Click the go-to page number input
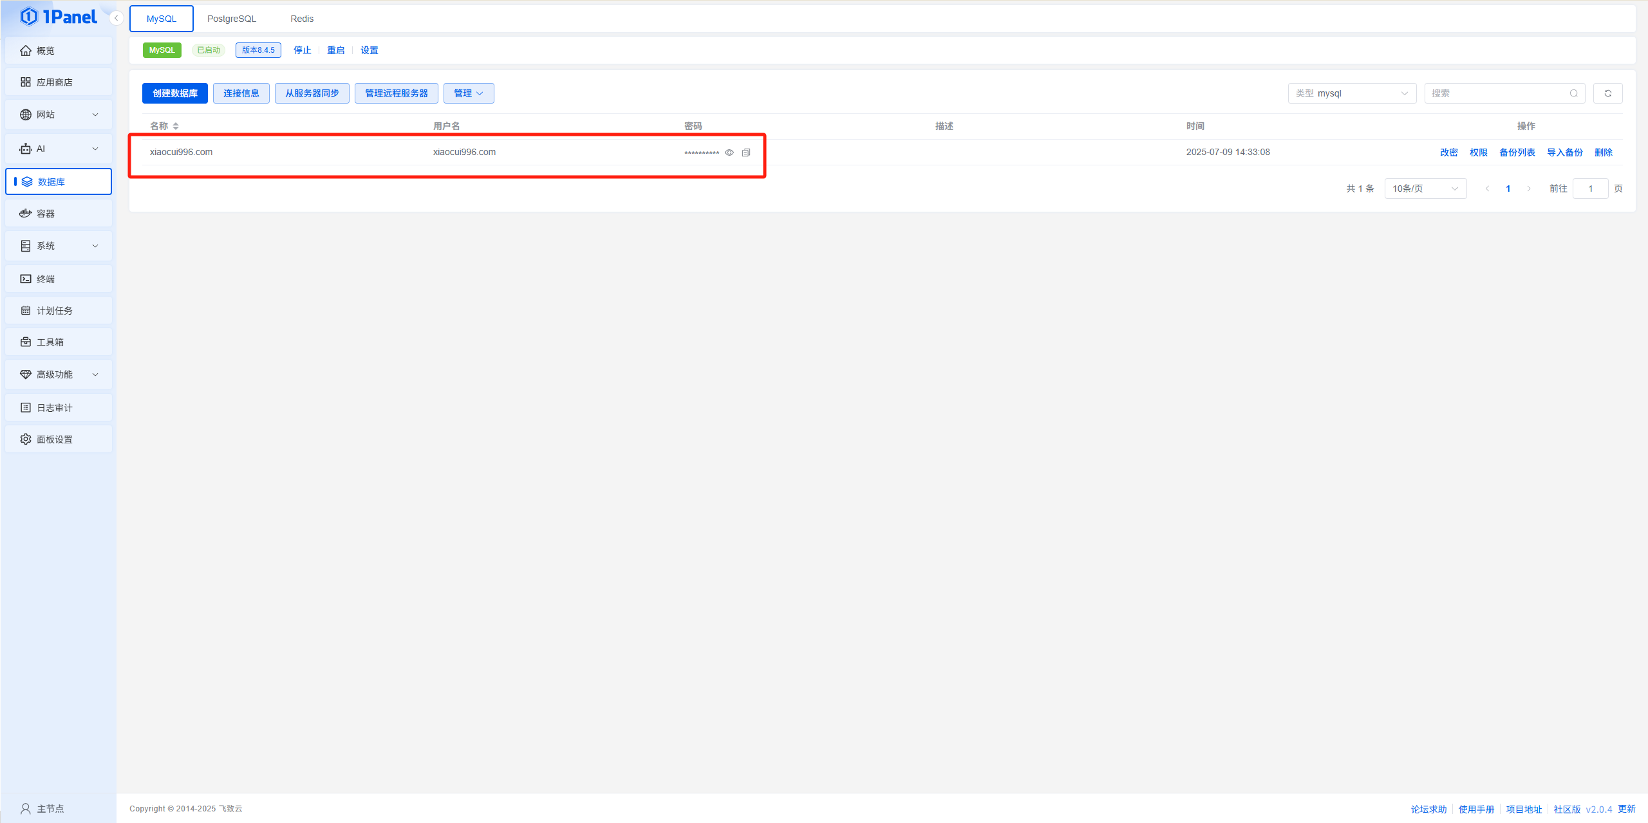The image size is (1648, 823). [x=1589, y=189]
